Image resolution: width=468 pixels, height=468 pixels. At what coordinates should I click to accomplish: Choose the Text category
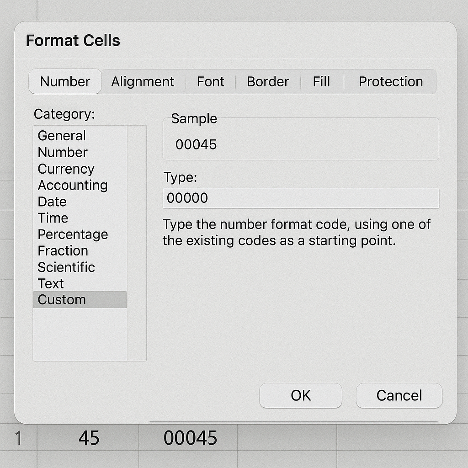[51, 284]
